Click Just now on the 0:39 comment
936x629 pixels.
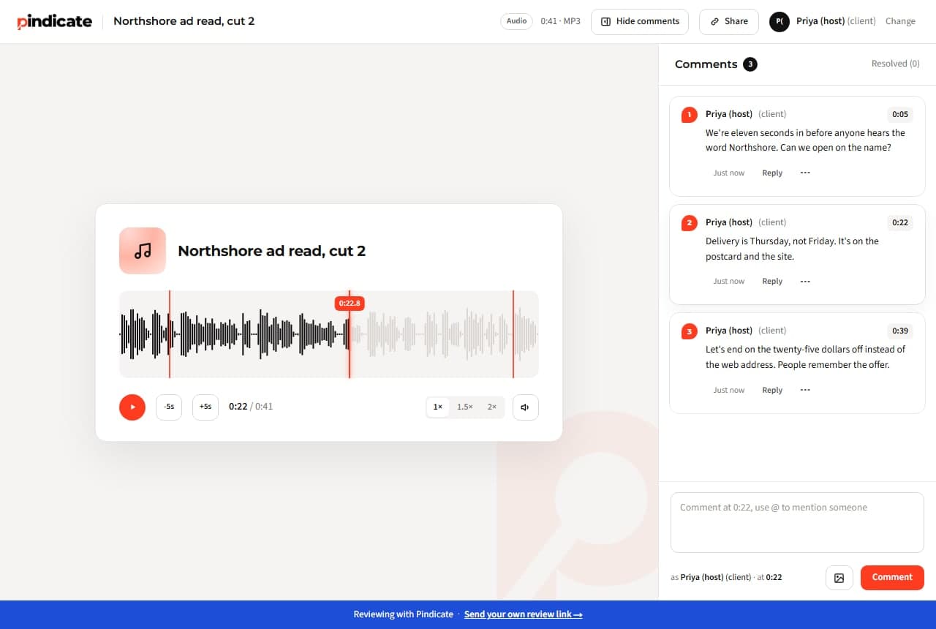pyautogui.click(x=729, y=390)
